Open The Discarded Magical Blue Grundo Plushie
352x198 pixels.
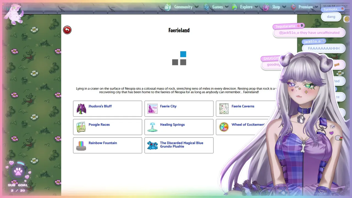coord(182,145)
